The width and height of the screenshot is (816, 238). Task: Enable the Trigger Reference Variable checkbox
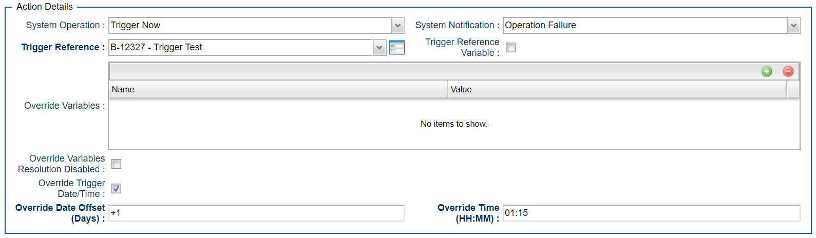(510, 48)
